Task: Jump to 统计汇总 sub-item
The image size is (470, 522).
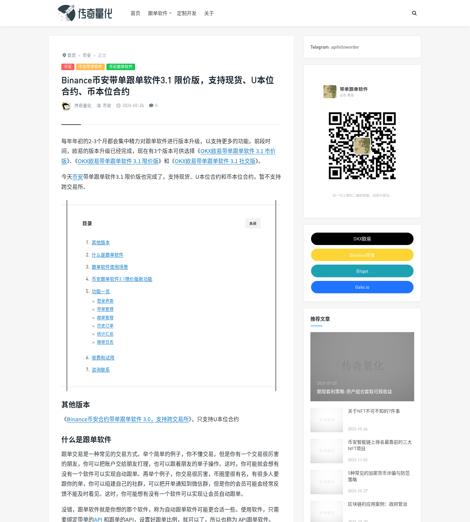Action: tap(105, 334)
